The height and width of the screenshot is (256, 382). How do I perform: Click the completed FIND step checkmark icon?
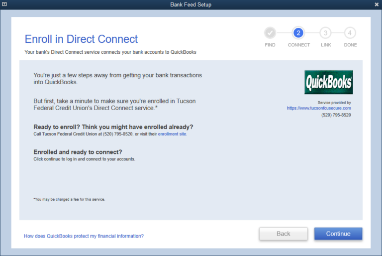click(x=270, y=33)
